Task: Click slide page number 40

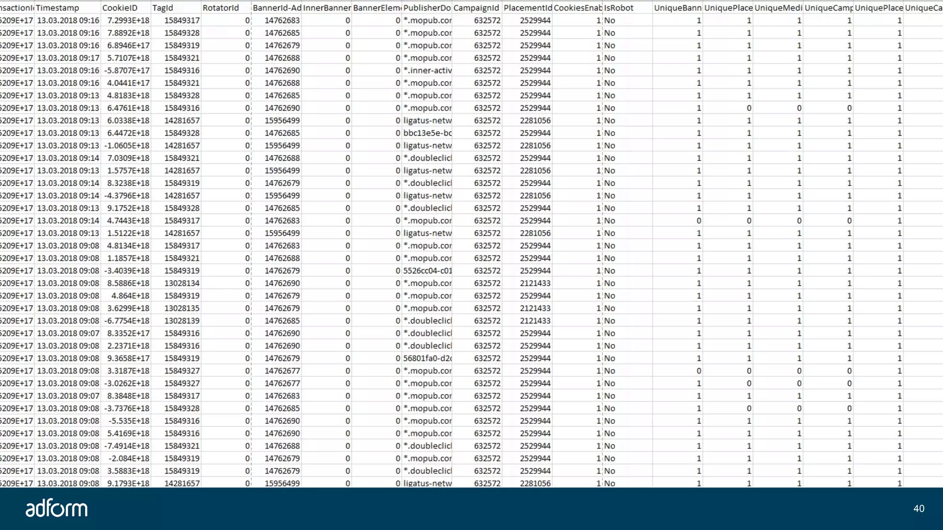Action: (919, 508)
